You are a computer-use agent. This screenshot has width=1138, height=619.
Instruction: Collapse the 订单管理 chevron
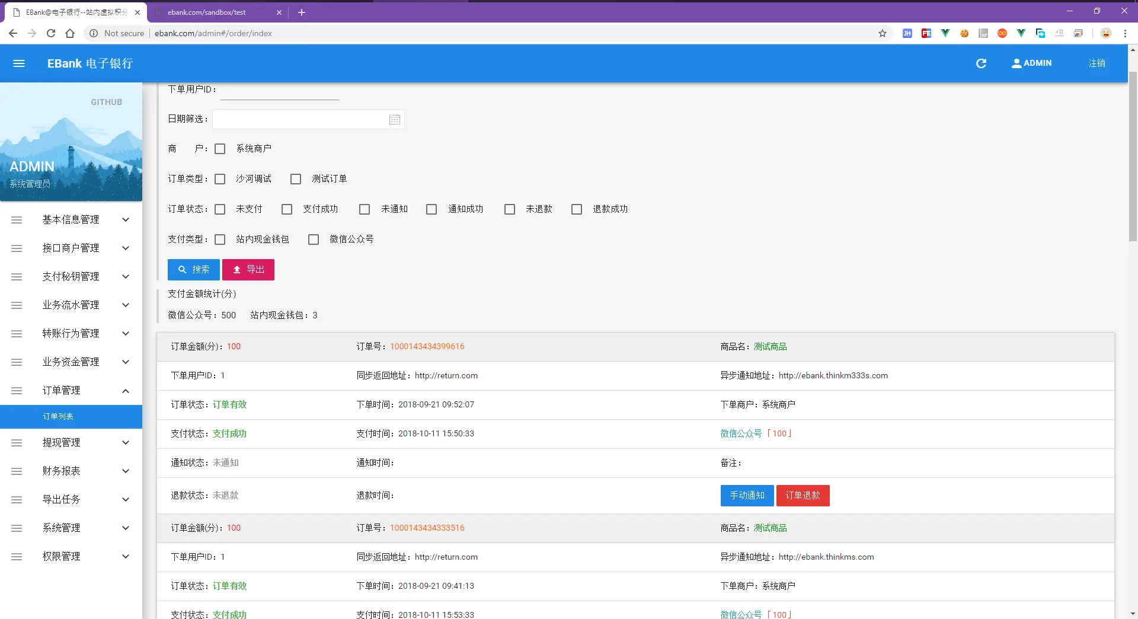click(126, 391)
